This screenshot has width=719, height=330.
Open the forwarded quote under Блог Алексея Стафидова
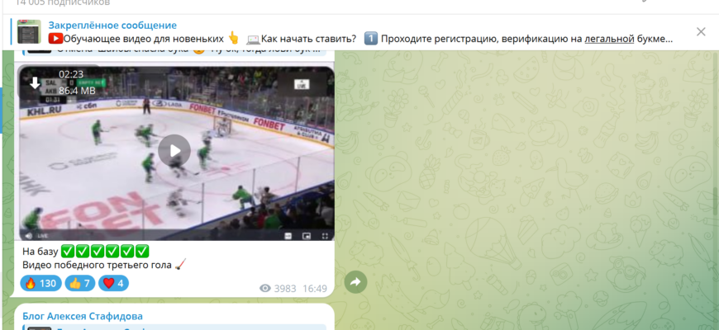(x=174, y=328)
